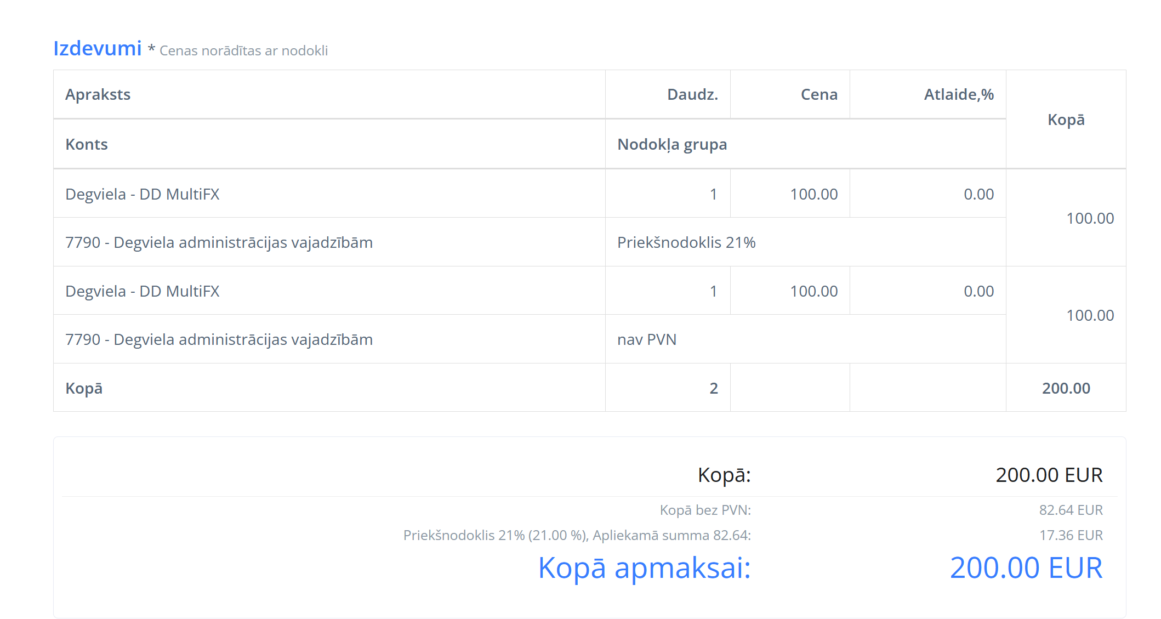The width and height of the screenshot is (1161, 619).
Task: Click the Kopā row label in table footer
Action: click(x=84, y=388)
